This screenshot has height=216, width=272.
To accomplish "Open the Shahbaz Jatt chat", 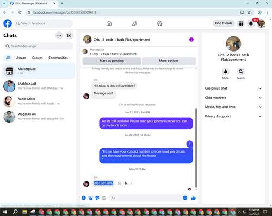I will click(38, 86).
